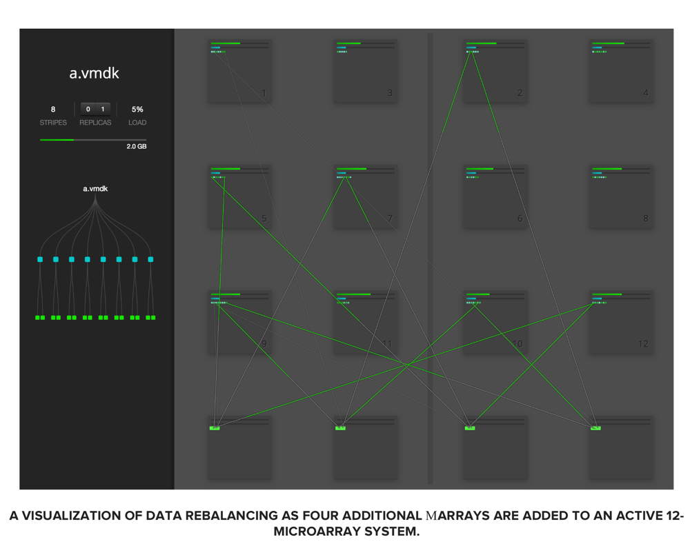This screenshot has width=690, height=546.
Task: Select microarray card numbered 6
Action: pyautogui.click(x=495, y=196)
